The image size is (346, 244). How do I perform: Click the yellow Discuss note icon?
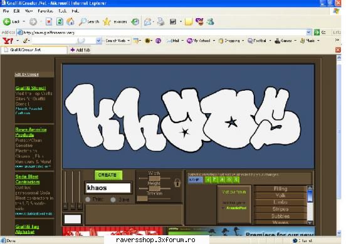pos(189,21)
